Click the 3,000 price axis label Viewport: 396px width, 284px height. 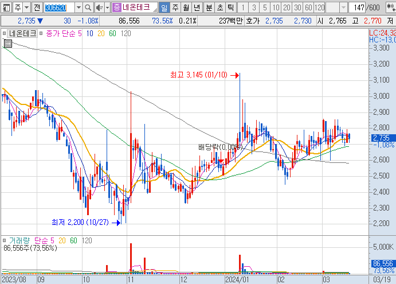click(381, 96)
